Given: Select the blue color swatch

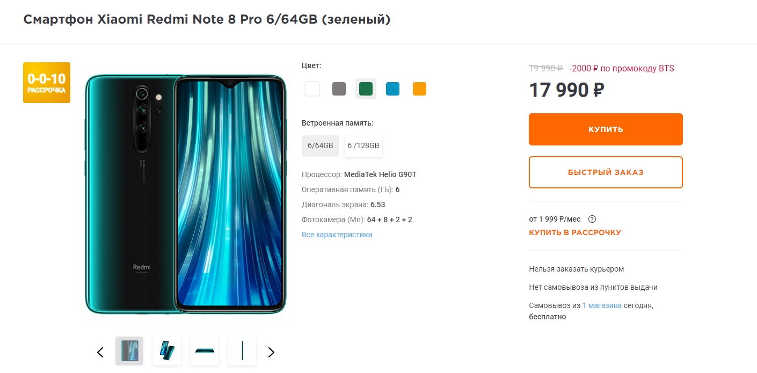Looking at the screenshot, I should [x=392, y=89].
